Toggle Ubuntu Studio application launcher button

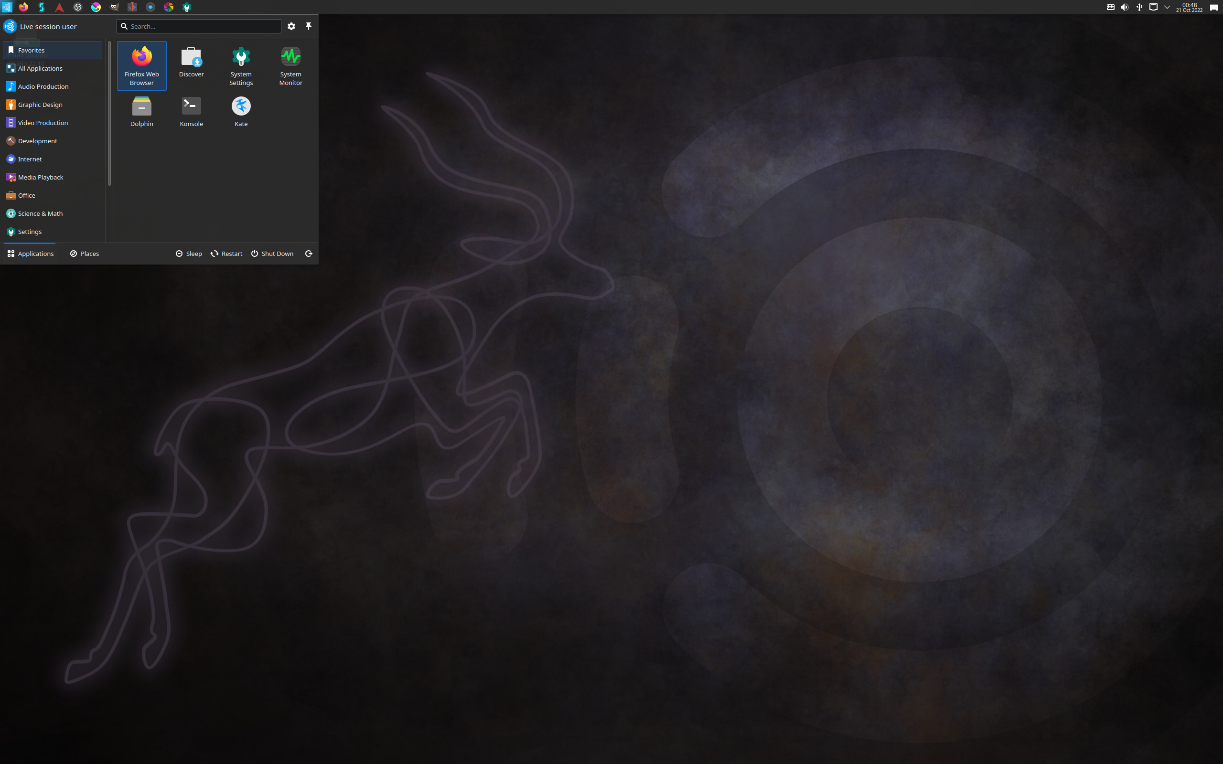tap(7, 7)
